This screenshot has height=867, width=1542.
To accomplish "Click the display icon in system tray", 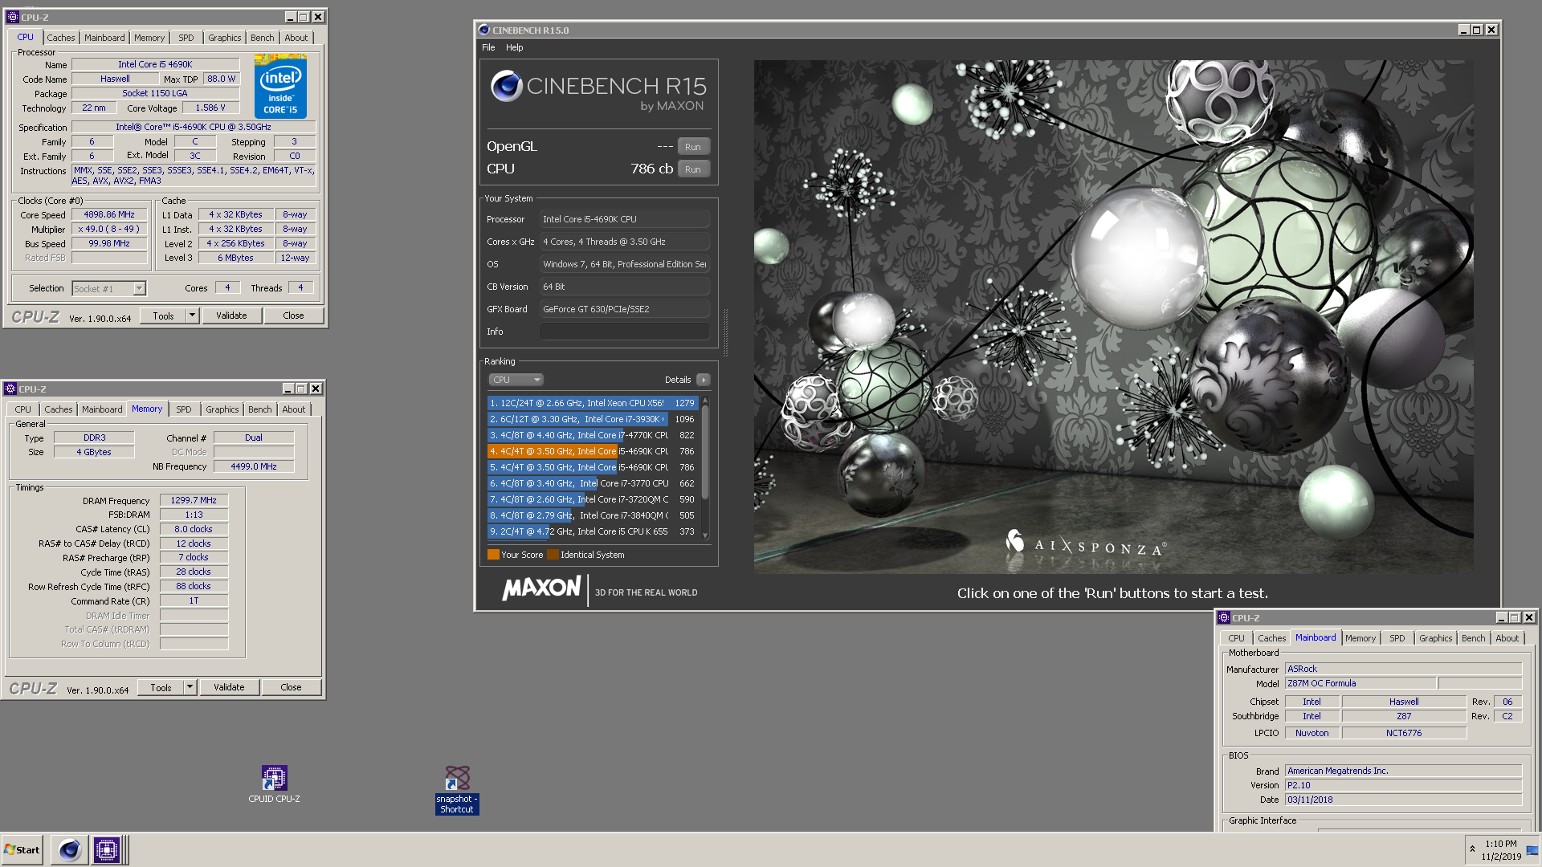I will (1532, 849).
